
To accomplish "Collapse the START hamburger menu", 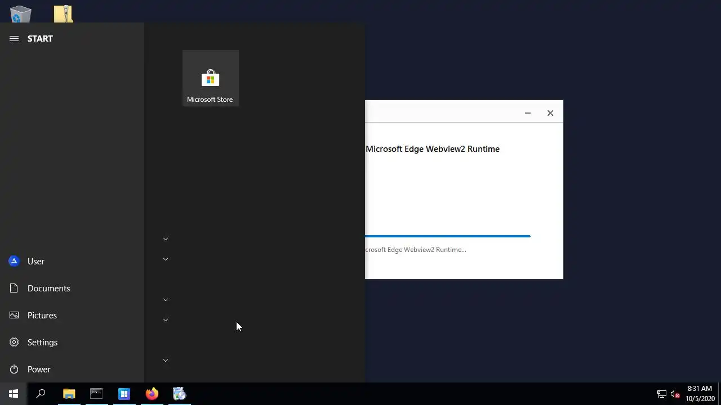I will [x=14, y=38].
